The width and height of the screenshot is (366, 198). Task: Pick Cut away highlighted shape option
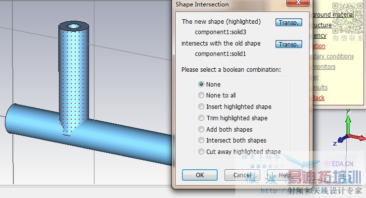point(201,152)
